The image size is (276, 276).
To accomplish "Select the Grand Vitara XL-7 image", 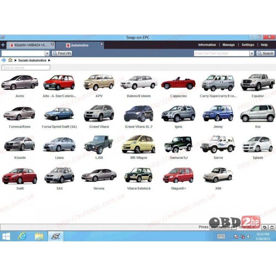I will (139, 113).
